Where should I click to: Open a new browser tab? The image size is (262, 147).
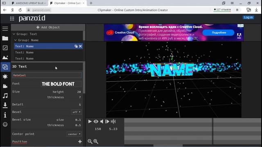(x=91, y=3)
